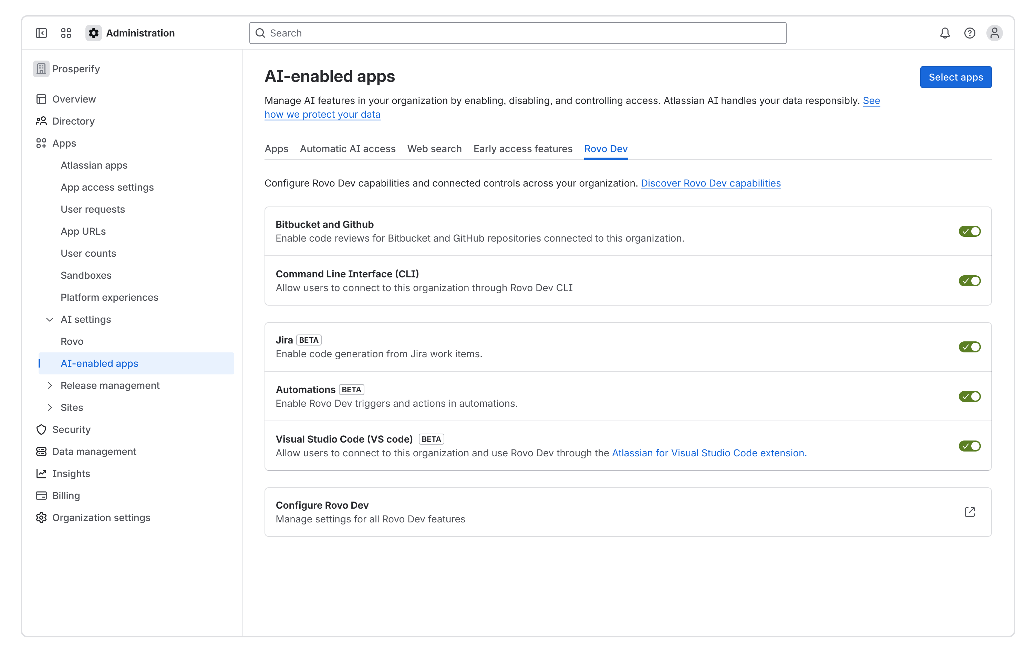Open Configure Rovo Dev via external link icon
The height and width of the screenshot is (658, 1036).
[970, 512]
